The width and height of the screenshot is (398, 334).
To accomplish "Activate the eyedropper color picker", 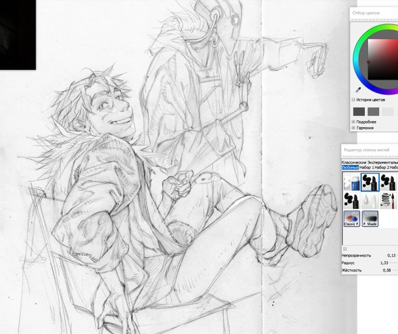I will (x=358, y=89).
